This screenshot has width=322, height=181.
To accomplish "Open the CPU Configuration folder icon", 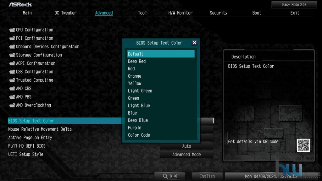I will (x=12, y=30).
